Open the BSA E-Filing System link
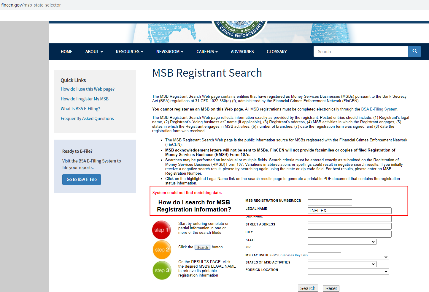 379,109
